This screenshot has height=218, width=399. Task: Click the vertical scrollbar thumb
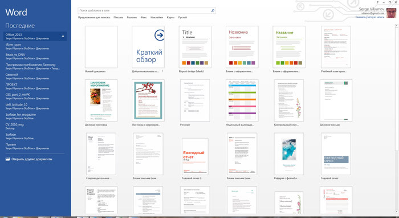tap(397, 89)
